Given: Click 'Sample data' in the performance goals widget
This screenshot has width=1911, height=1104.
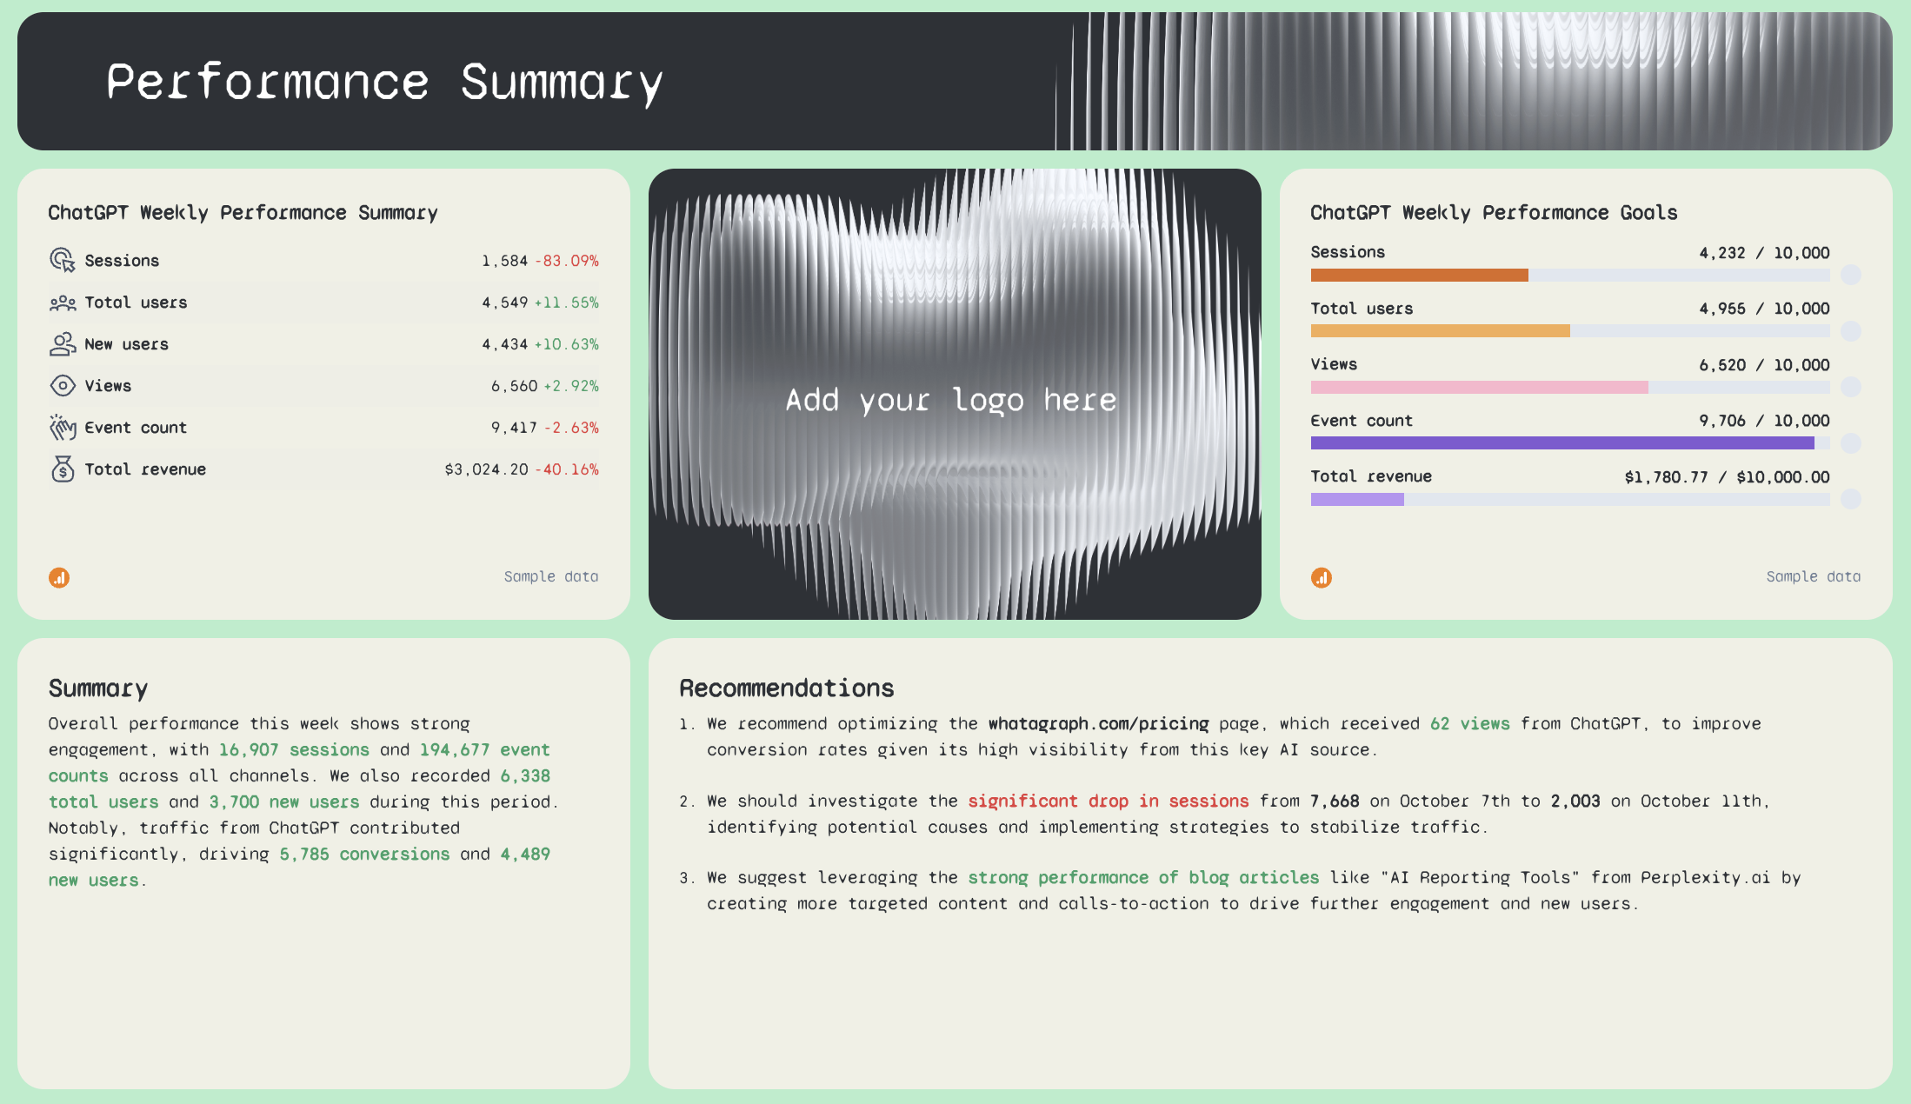Looking at the screenshot, I should click(1814, 576).
